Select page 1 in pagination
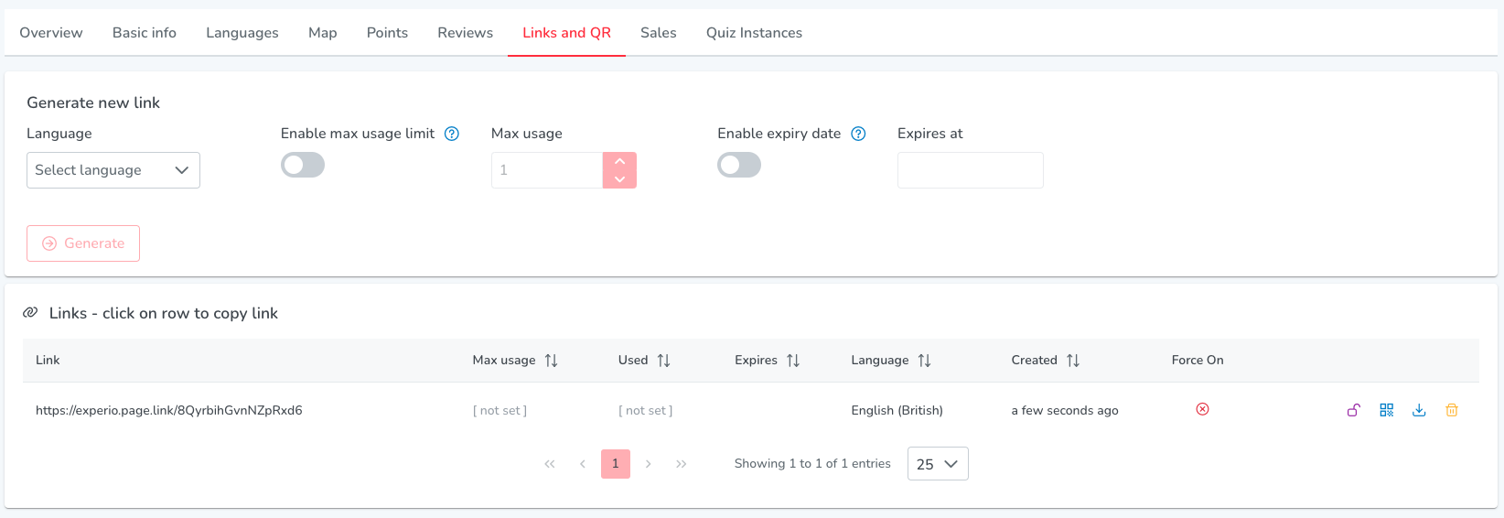The image size is (1504, 518). point(616,464)
